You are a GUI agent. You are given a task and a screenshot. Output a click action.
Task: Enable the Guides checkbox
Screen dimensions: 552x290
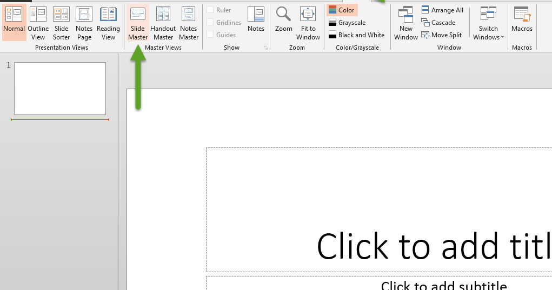tap(210, 35)
